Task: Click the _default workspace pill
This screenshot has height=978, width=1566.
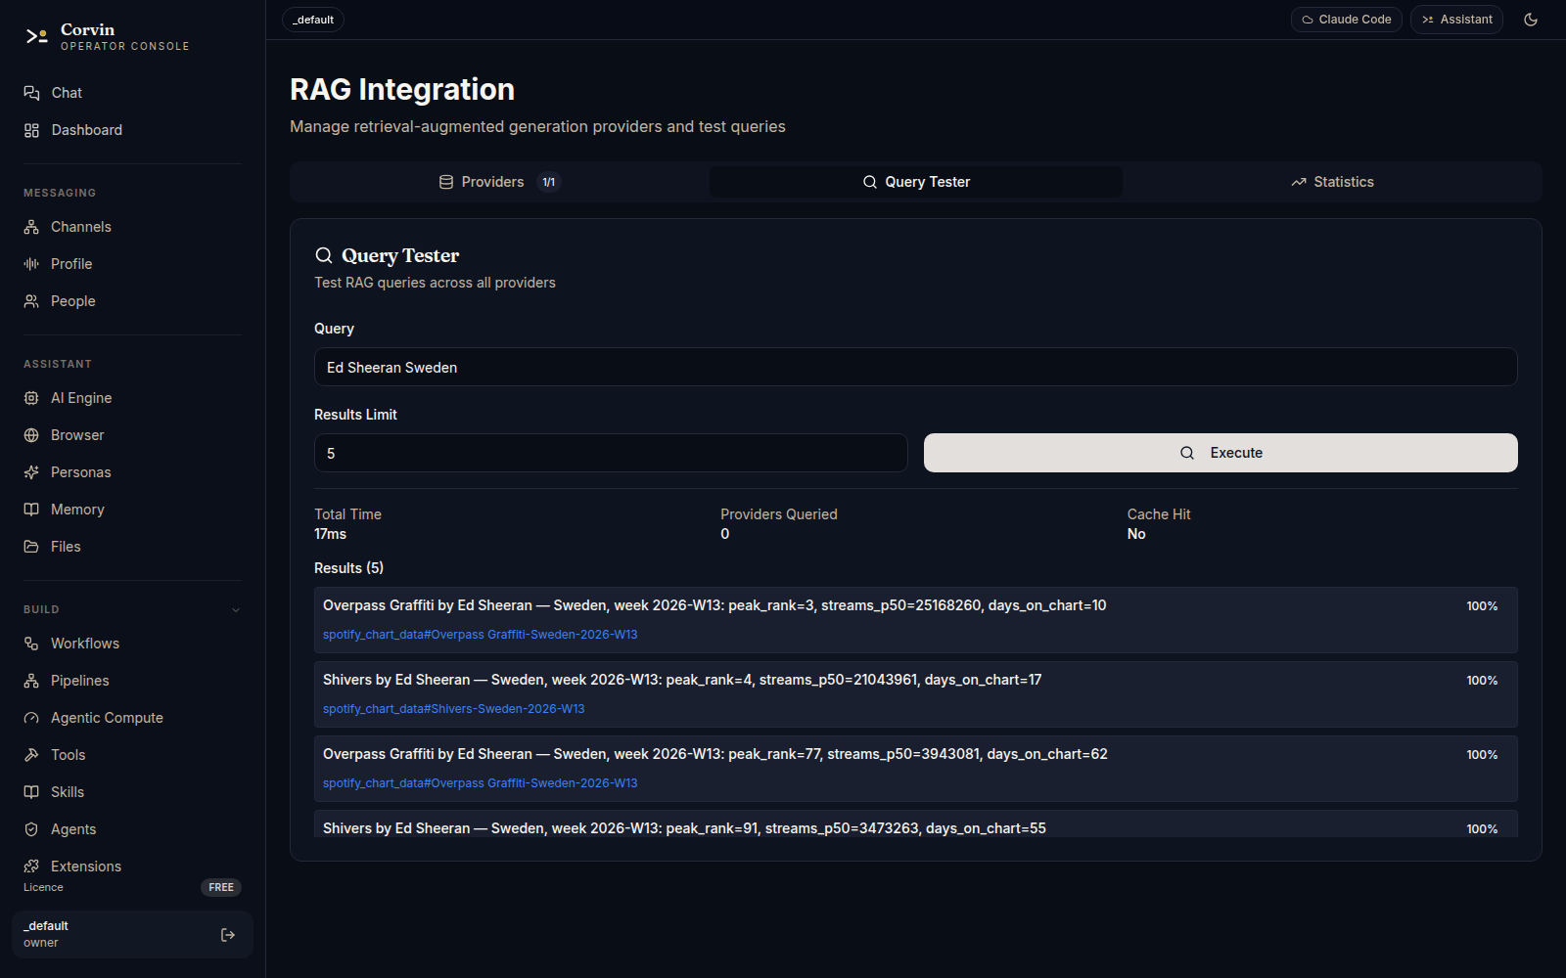Action: point(313,20)
